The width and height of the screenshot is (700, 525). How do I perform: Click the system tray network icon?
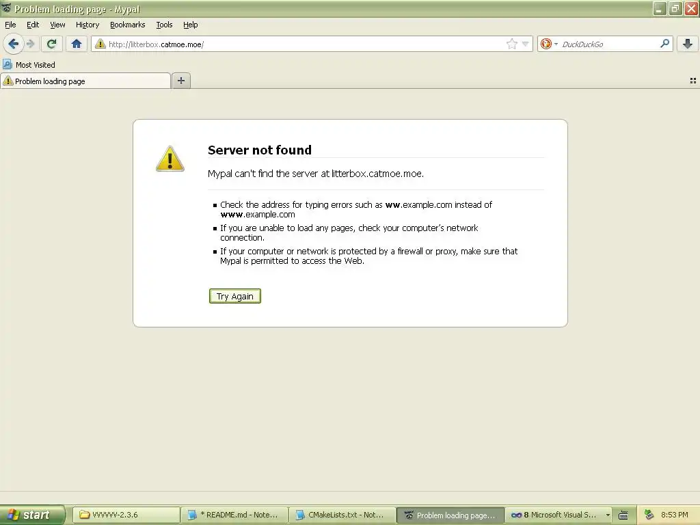(x=649, y=515)
